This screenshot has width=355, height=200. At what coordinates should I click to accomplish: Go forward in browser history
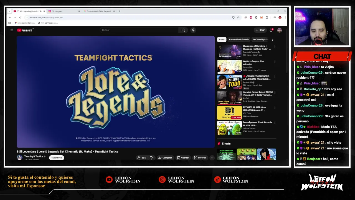15,17
